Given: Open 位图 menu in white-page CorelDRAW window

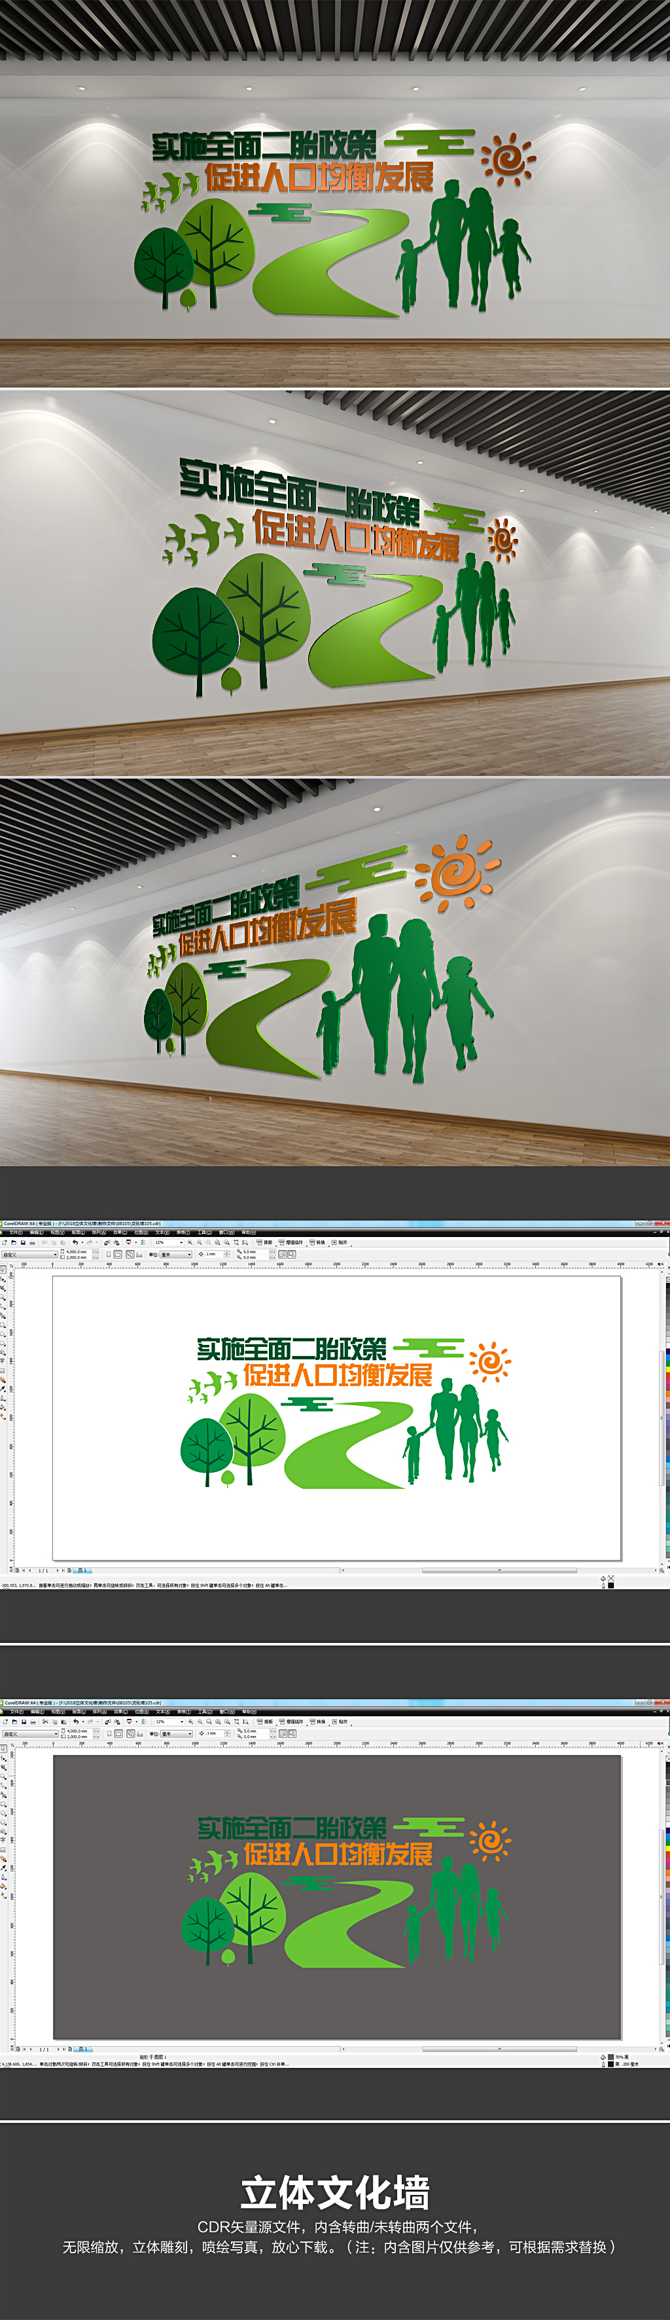Looking at the screenshot, I should (140, 1232).
